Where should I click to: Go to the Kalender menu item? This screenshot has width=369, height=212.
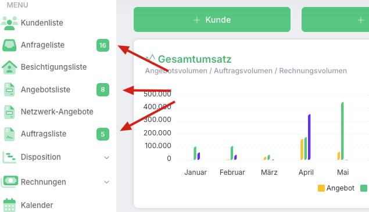37,205
